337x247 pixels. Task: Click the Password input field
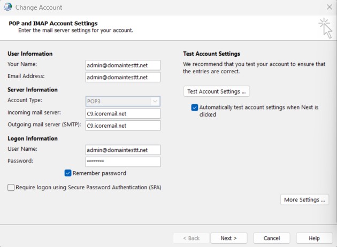tap(123, 162)
